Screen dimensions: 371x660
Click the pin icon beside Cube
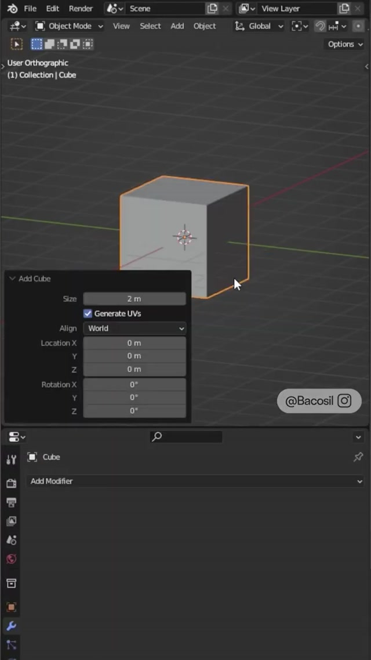coord(358,457)
